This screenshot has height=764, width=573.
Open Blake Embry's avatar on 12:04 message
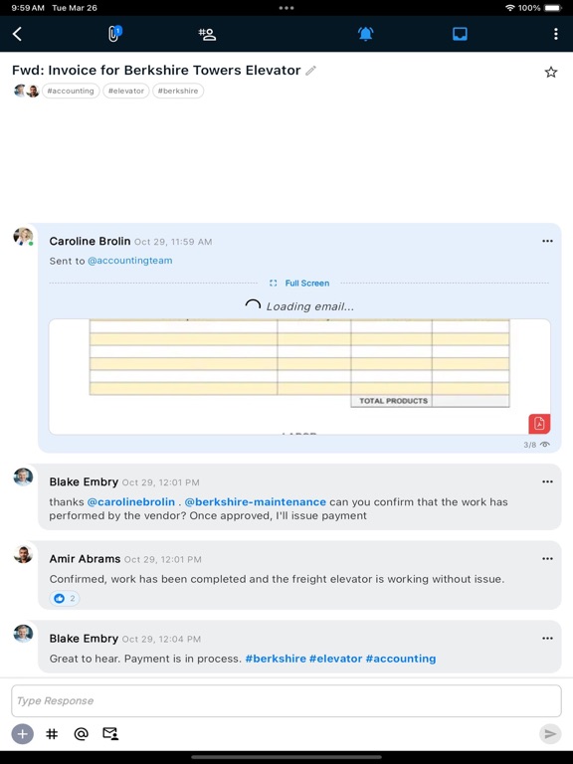tap(23, 634)
